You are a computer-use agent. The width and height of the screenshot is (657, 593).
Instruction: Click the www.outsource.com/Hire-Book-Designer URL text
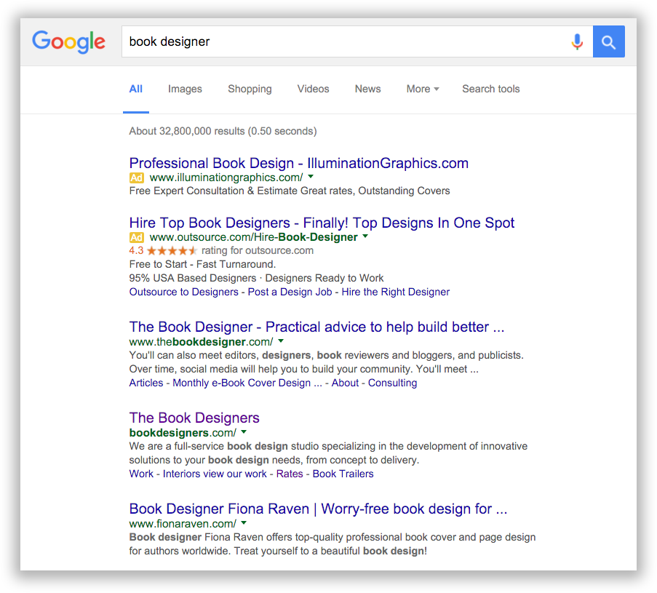point(253,237)
